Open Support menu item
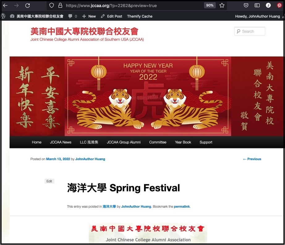 coord(206,142)
